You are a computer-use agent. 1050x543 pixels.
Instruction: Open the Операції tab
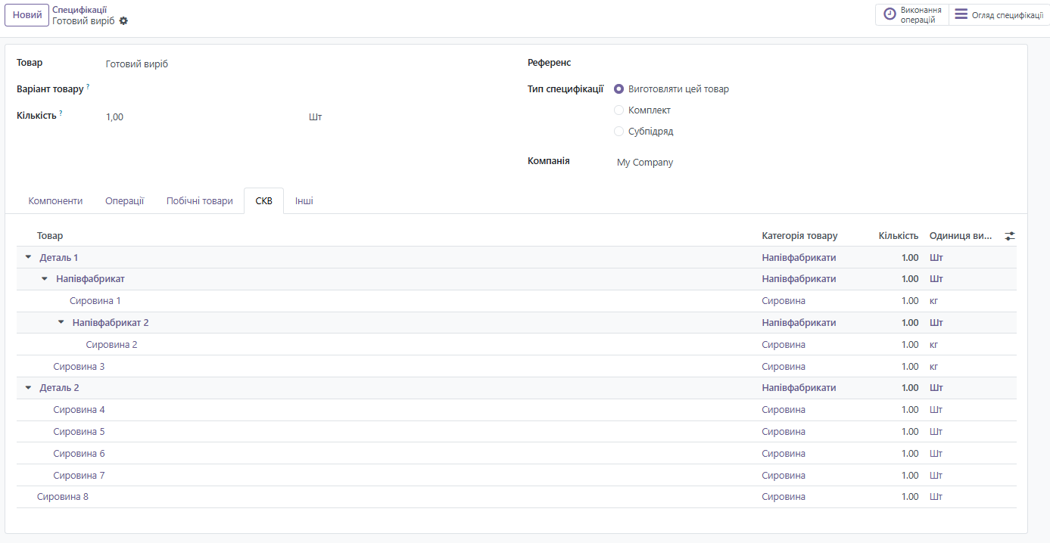point(124,201)
